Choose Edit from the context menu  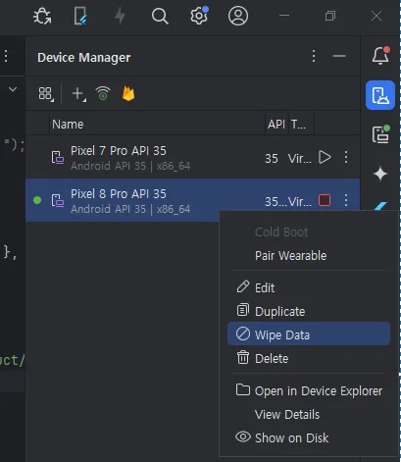[x=309, y=288]
